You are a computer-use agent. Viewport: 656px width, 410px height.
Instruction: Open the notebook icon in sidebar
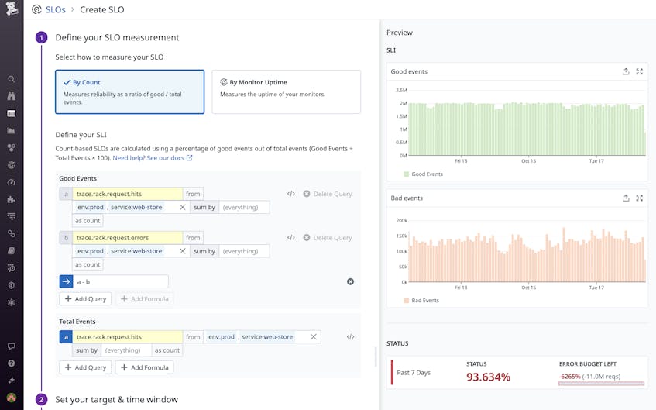point(12,251)
